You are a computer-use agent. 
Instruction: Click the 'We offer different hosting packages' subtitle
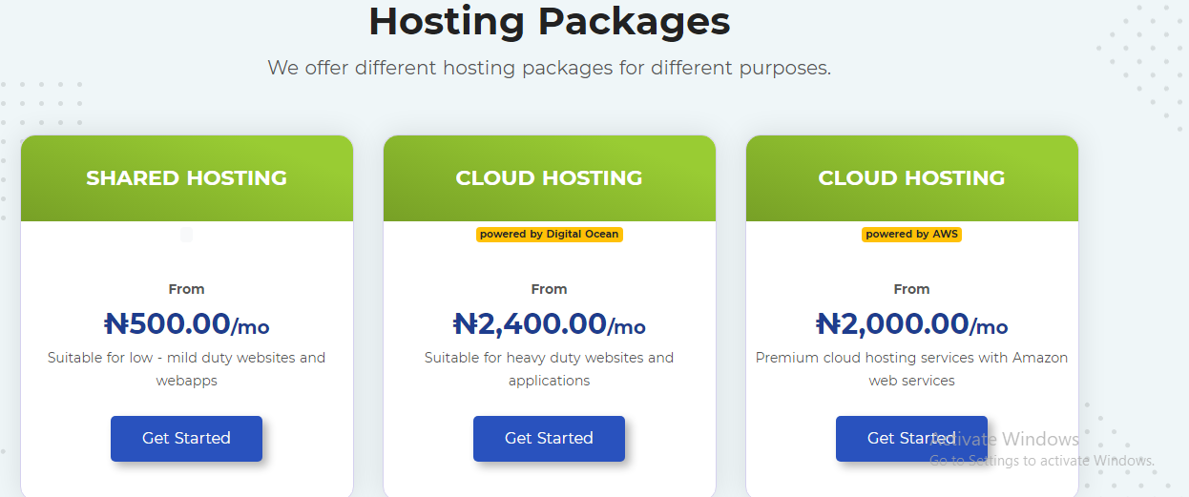(x=549, y=69)
